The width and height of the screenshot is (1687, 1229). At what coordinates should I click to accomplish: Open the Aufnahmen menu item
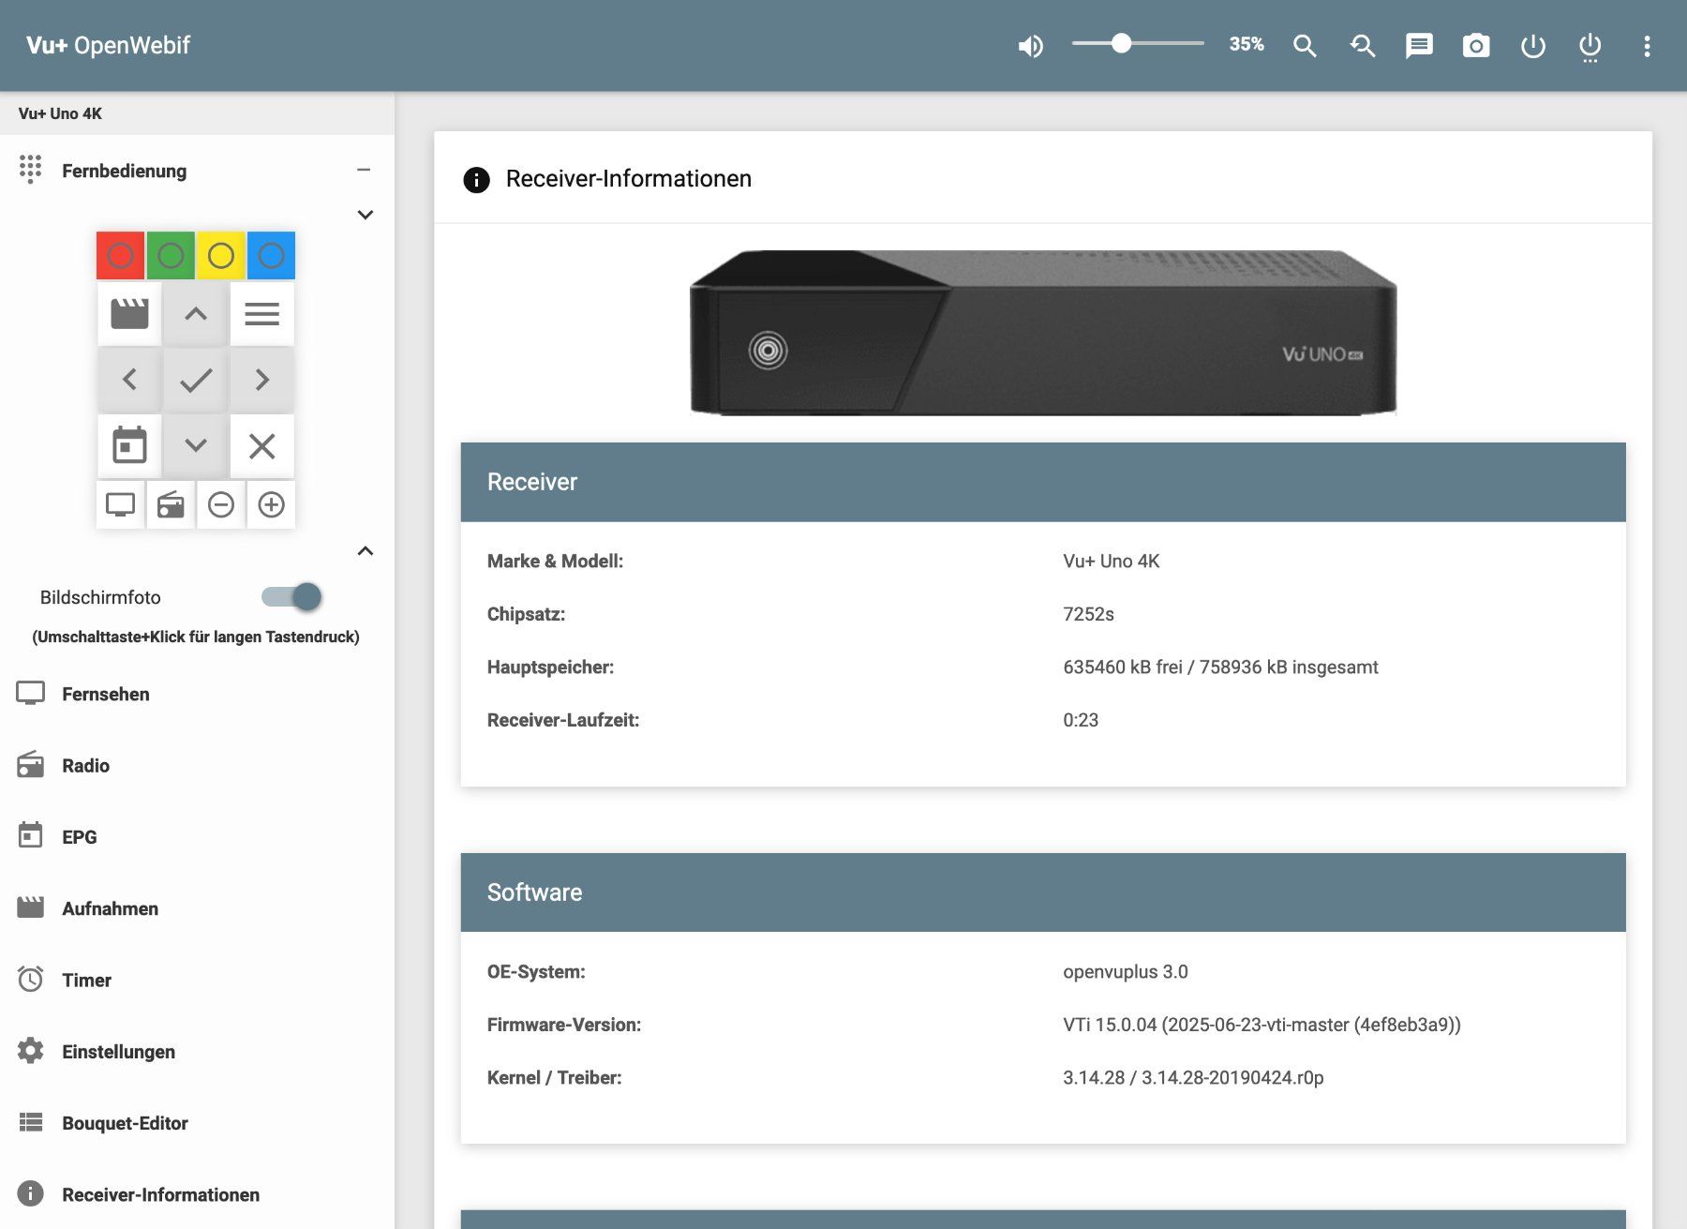[x=197, y=908]
